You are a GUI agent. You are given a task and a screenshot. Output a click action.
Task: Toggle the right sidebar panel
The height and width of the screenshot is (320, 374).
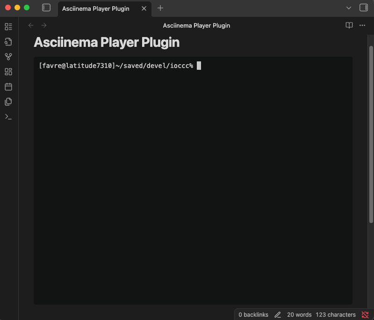click(364, 7)
